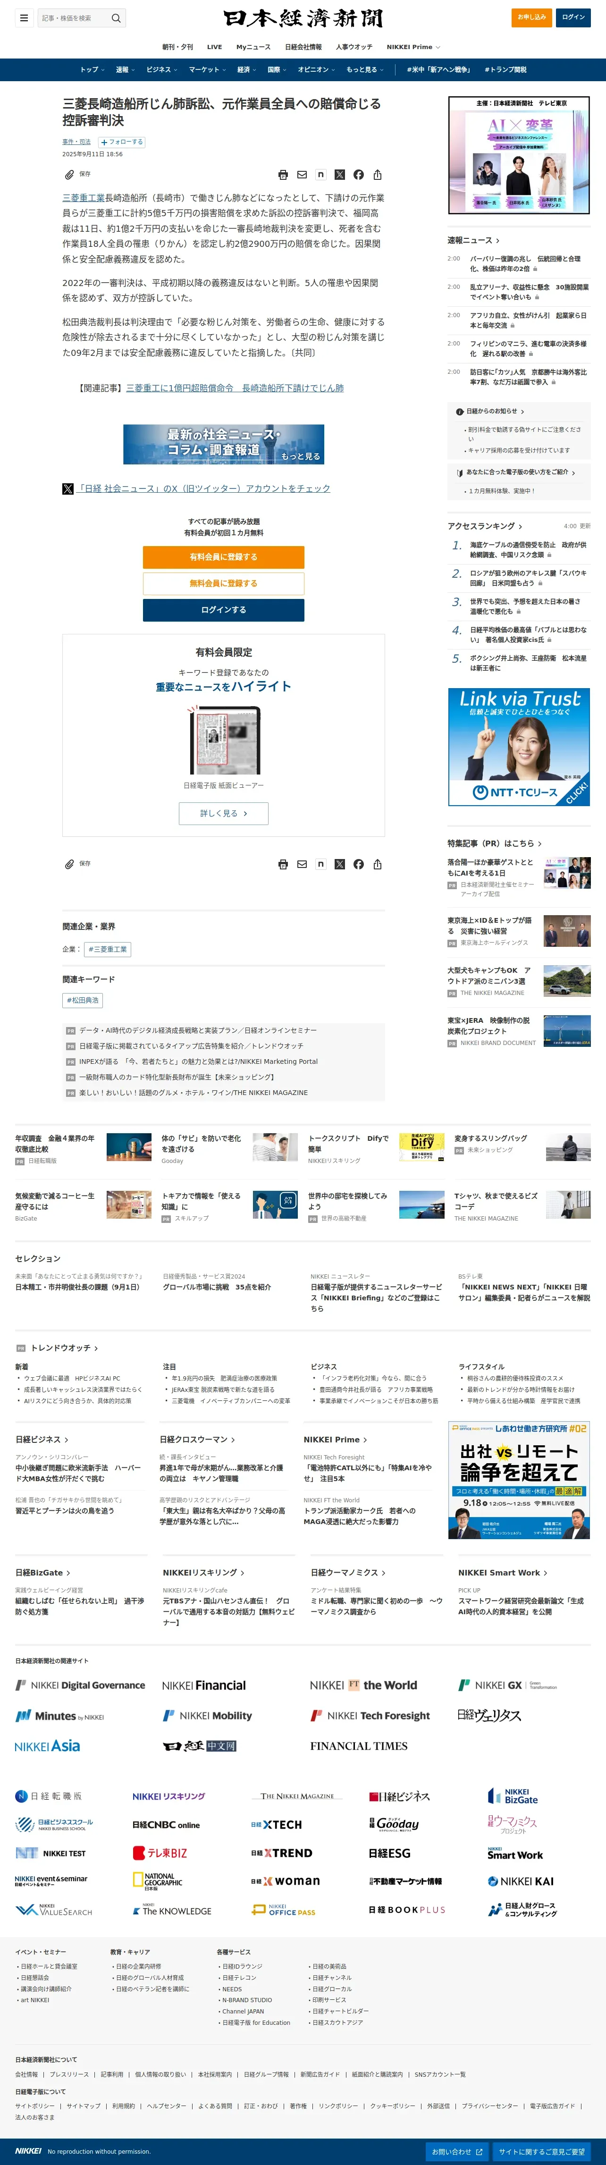The width and height of the screenshot is (606, 2165).
Task: Click the magnifier search icon
Action: (116, 17)
